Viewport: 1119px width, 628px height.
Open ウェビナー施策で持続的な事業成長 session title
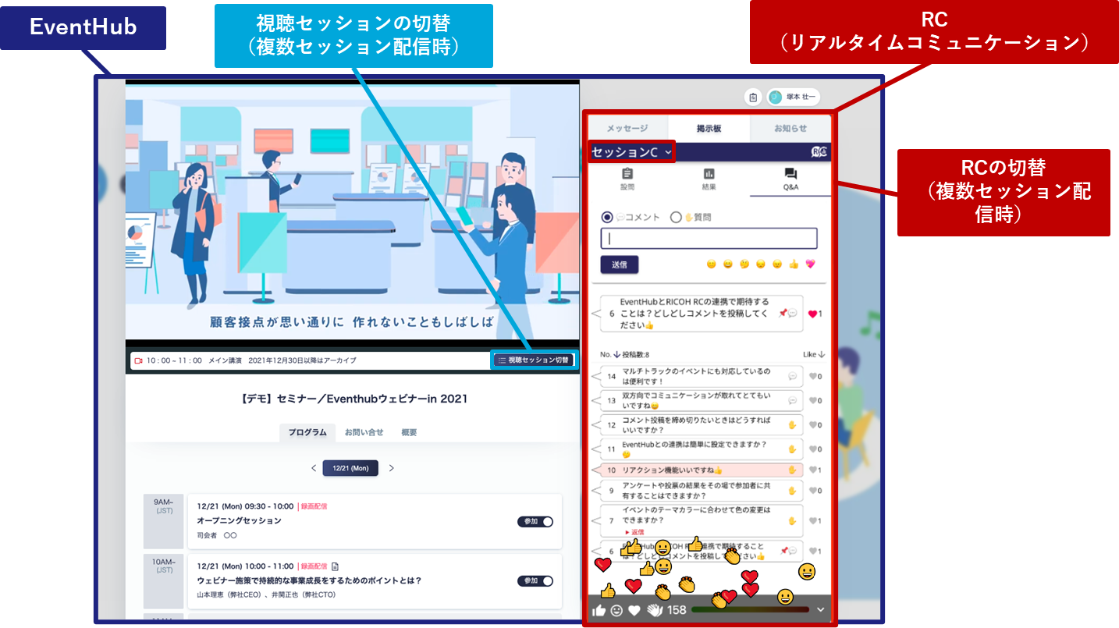coord(310,580)
